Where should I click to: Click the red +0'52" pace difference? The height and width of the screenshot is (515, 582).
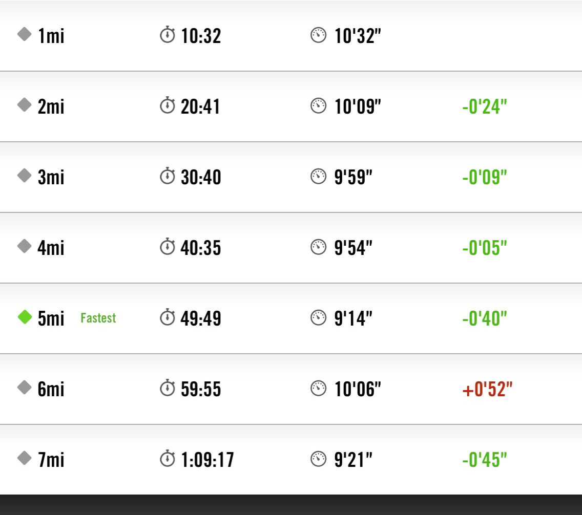(x=487, y=389)
